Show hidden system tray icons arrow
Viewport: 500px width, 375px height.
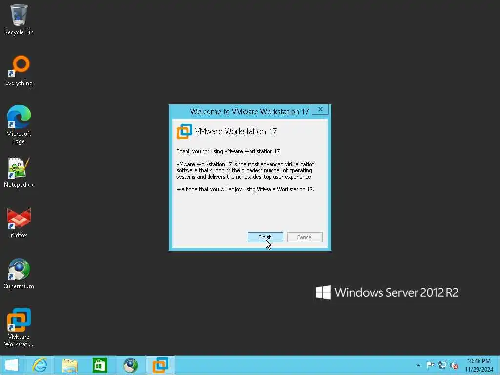(x=418, y=365)
